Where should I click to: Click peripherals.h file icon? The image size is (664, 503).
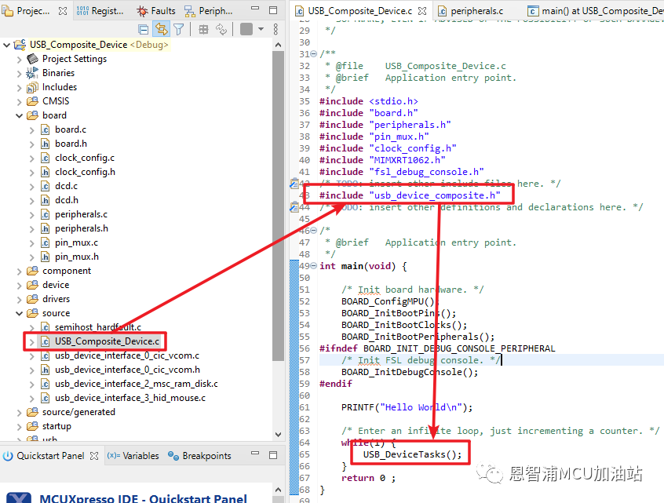click(x=46, y=228)
